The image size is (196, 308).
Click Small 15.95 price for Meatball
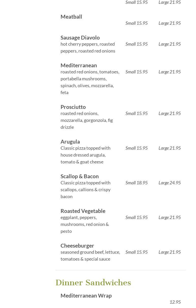tap(136, 23)
